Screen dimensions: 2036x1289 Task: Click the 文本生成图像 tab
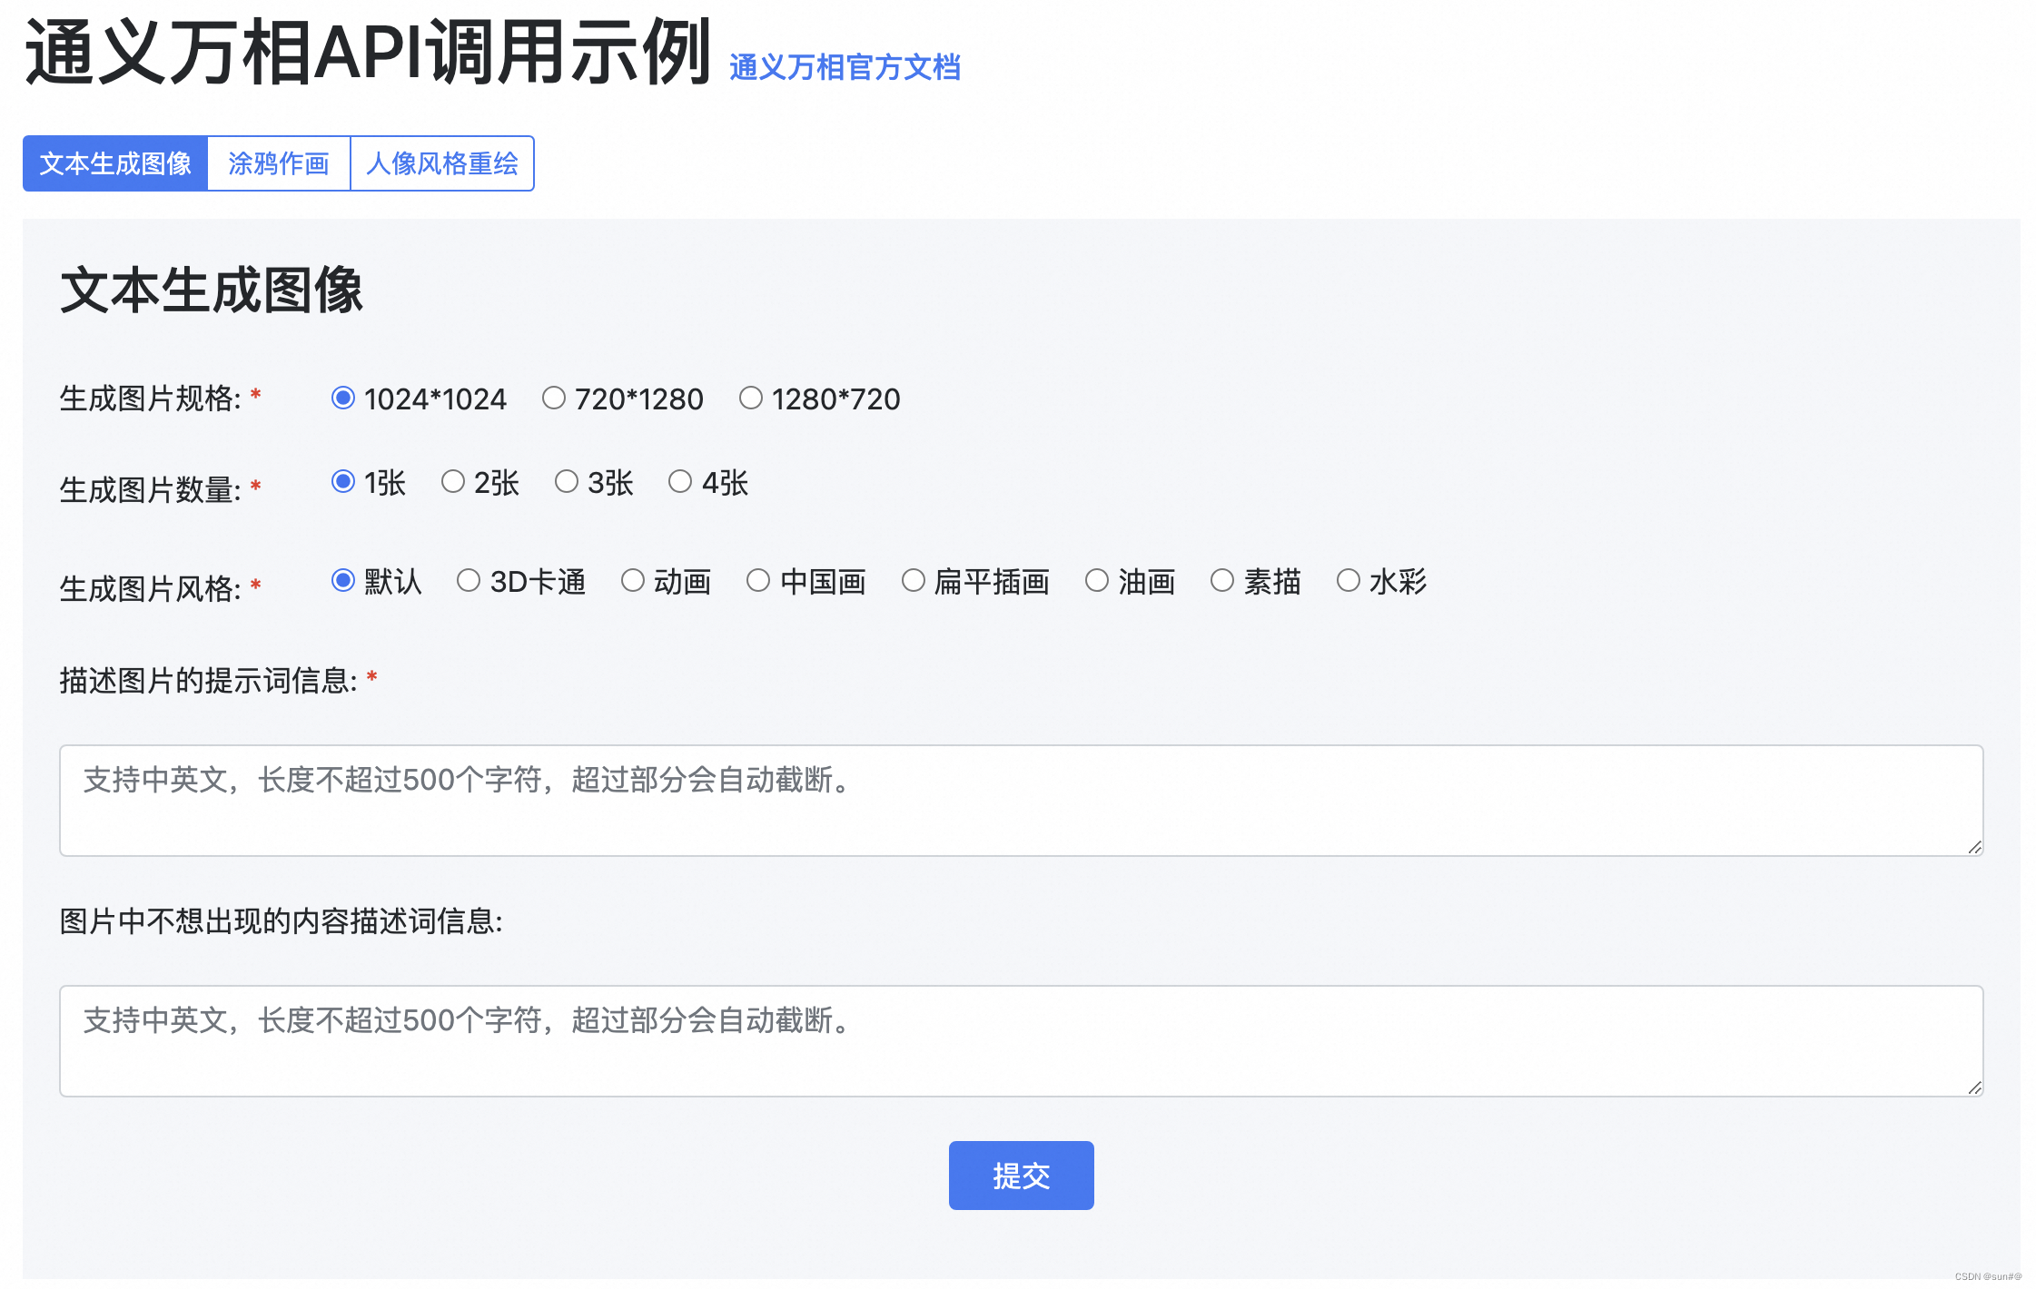pyautogui.click(x=115, y=163)
